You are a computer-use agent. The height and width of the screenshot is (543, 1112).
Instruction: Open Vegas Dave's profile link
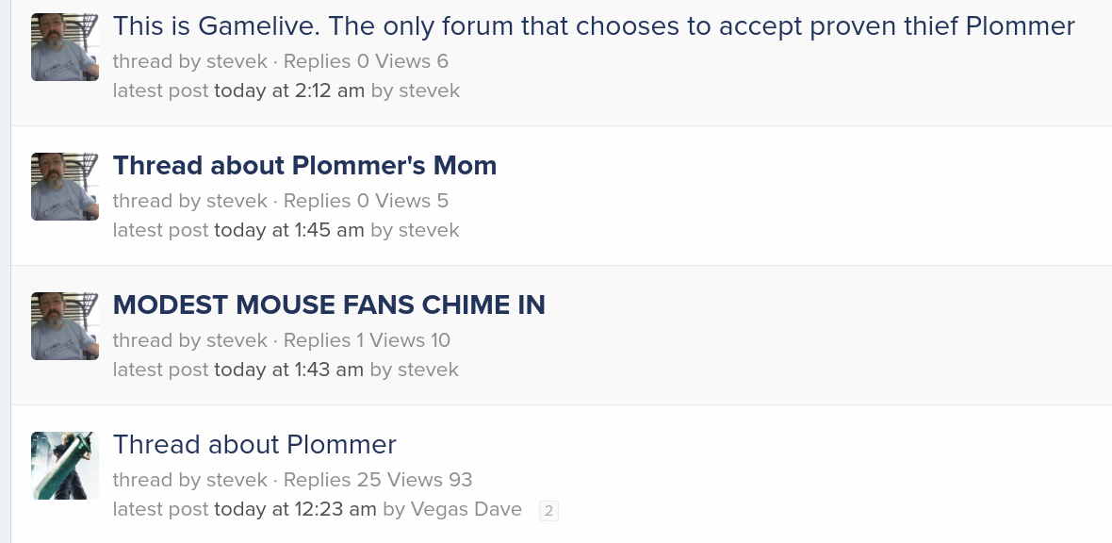(x=466, y=509)
